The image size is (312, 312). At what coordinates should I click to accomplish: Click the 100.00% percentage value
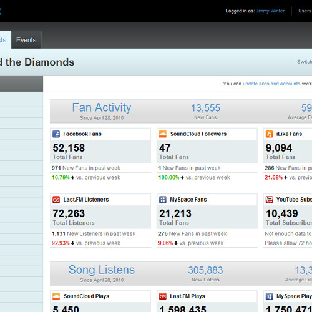168,178
